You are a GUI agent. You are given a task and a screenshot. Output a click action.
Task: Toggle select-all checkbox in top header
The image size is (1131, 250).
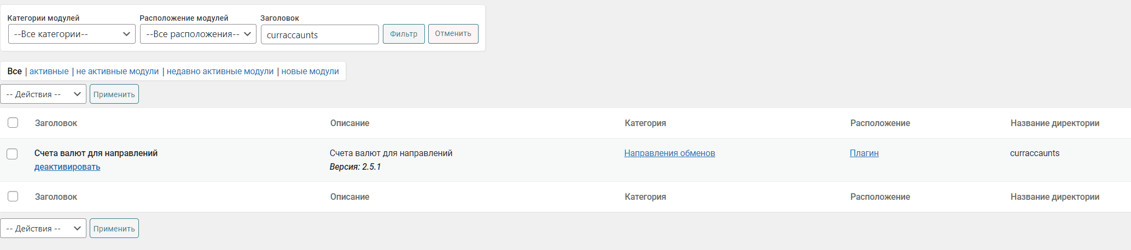click(x=13, y=123)
